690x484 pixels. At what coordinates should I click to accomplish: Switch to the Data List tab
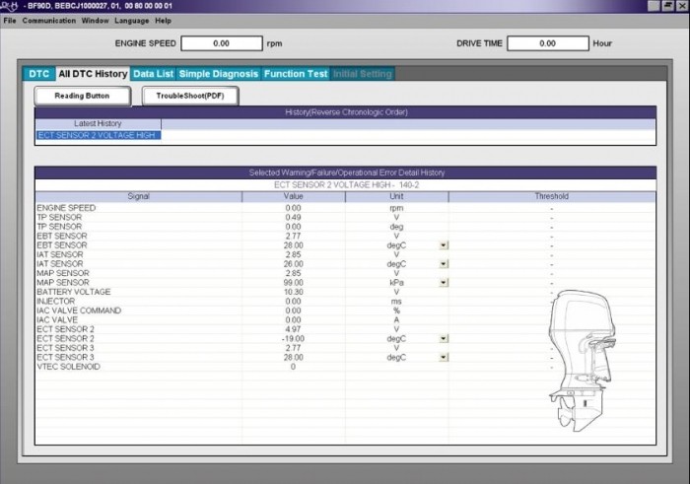click(x=153, y=74)
